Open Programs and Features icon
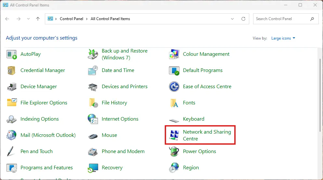The height and width of the screenshot is (180, 323). click(12, 168)
